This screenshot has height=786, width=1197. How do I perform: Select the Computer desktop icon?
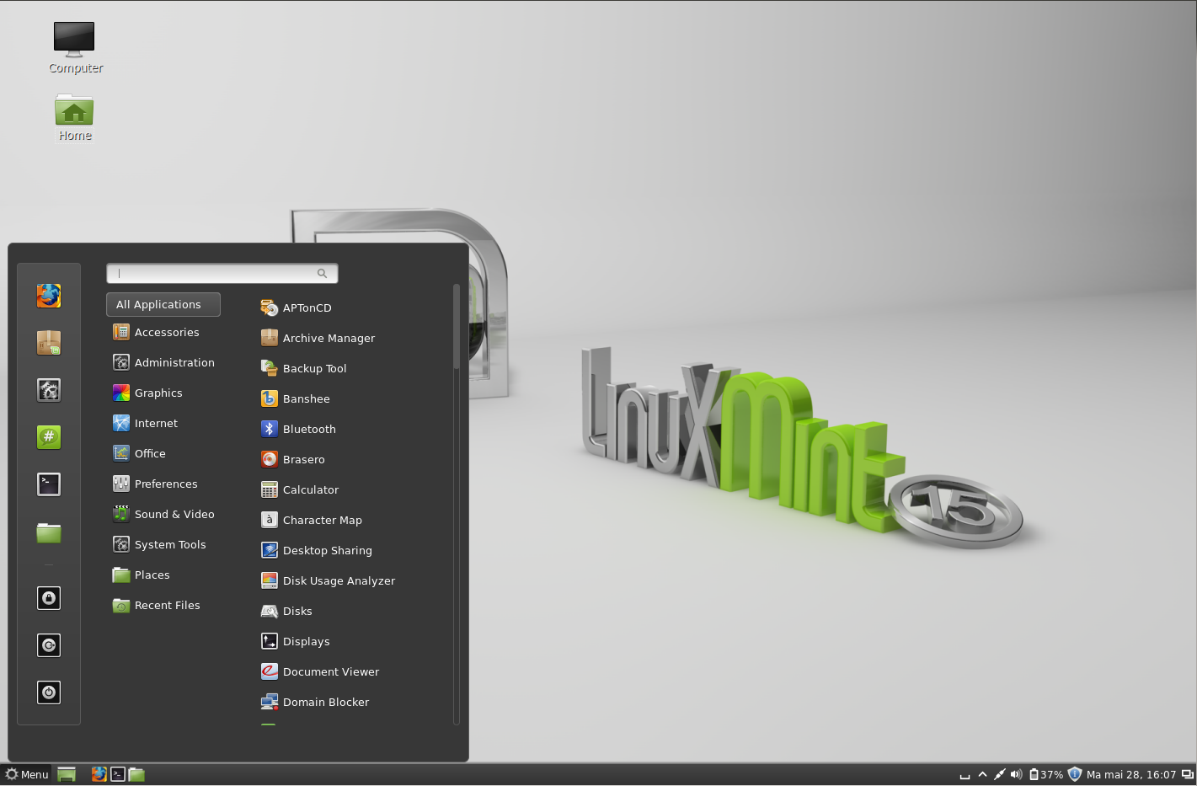[75, 48]
